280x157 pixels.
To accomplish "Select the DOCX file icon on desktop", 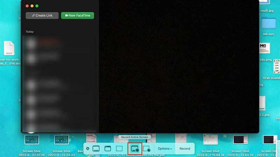I will click(9, 48).
